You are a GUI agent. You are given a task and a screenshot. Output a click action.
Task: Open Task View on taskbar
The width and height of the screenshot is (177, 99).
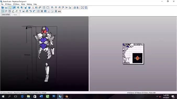15,96
